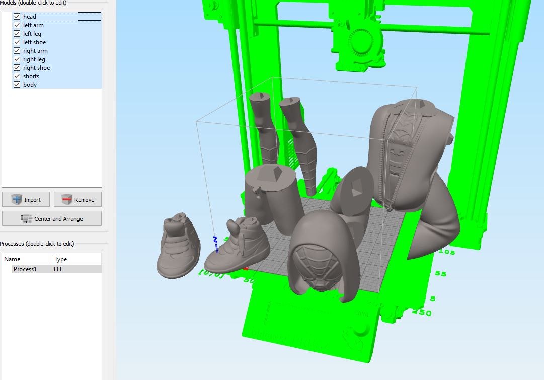Select the shoe model outside the build volume
This screenshot has width=544, height=380.
[x=178, y=245]
